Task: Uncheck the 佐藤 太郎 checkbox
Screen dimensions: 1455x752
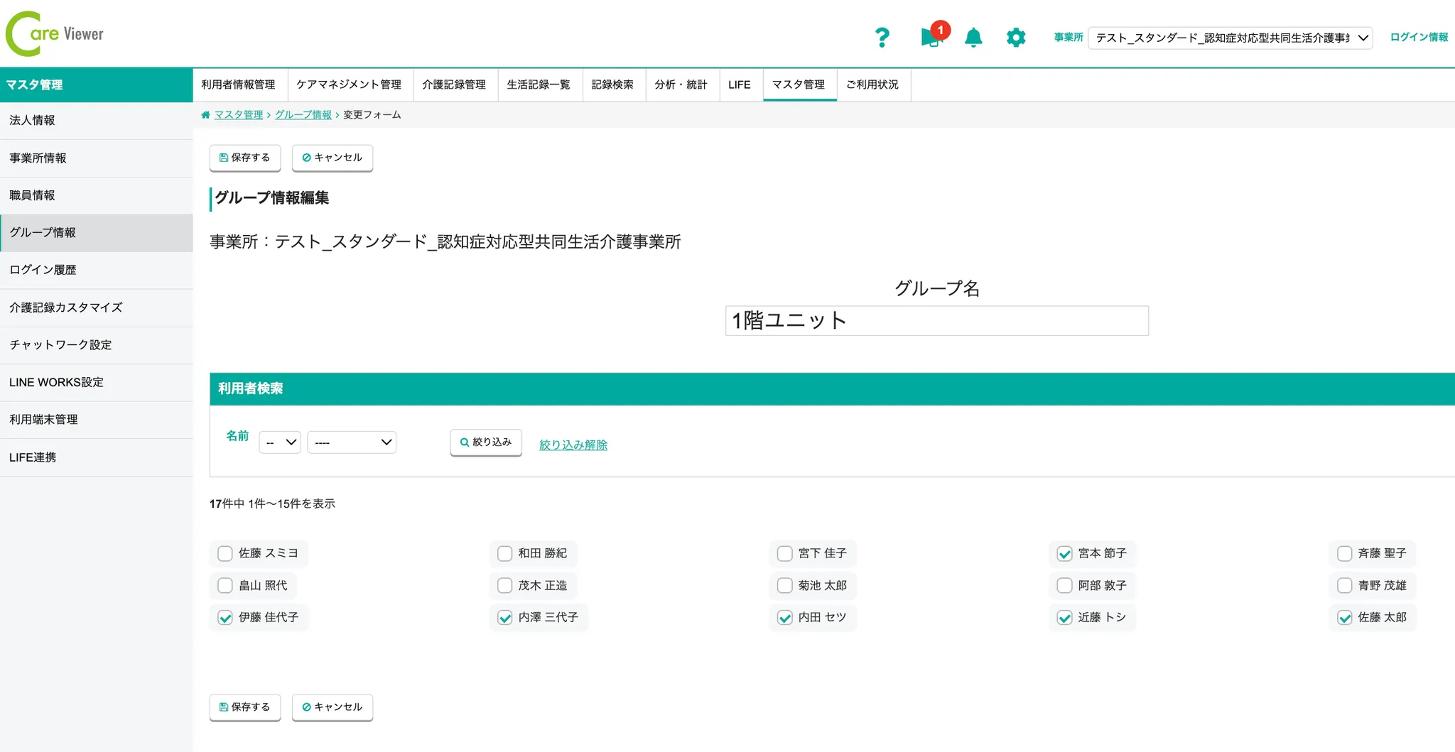Action: [x=1344, y=617]
